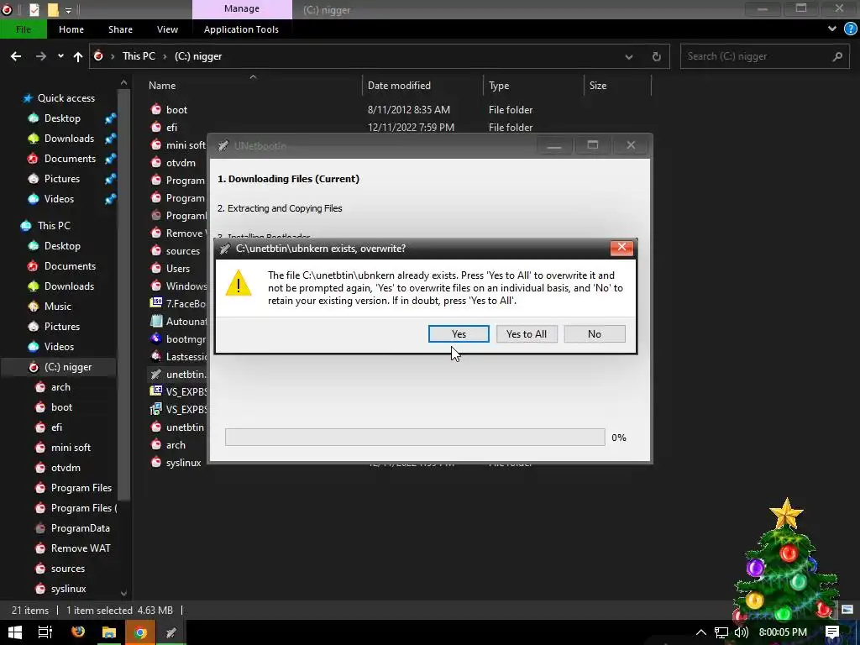The width and height of the screenshot is (860, 645).
Task: Select the Lastsessi file icon
Action: (156, 356)
